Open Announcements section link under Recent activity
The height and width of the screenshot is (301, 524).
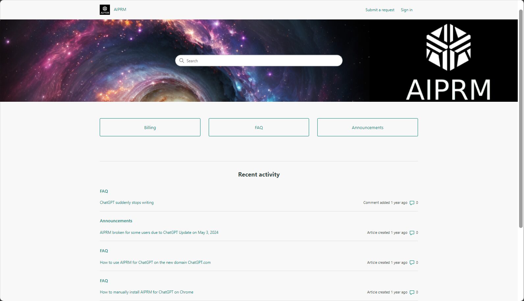pyautogui.click(x=116, y=221)
